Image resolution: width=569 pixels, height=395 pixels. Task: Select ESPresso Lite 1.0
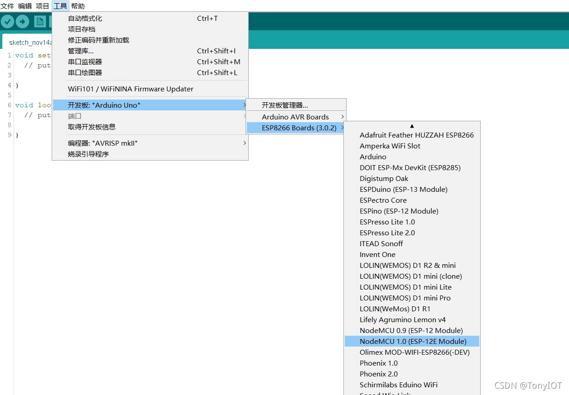pos(412,222)
